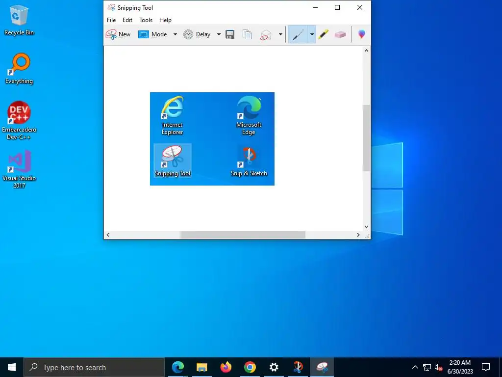Click the muted volume tray icon
This screenshot has width=502, height=377.
coord(438,367)
